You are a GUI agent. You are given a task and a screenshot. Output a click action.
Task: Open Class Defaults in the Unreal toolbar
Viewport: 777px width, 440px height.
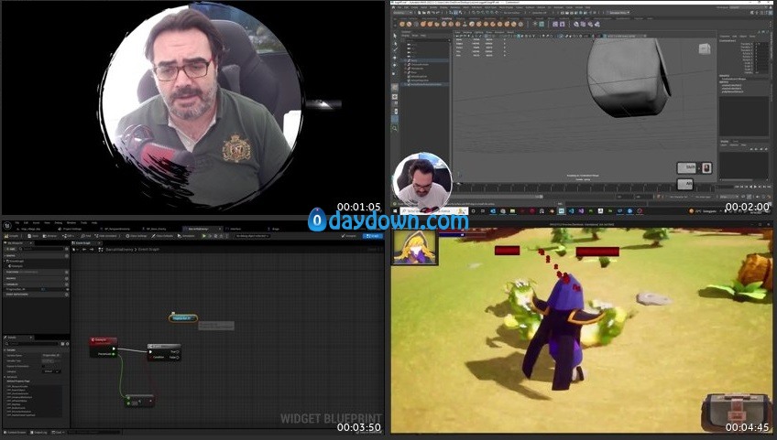pos(162,236)
